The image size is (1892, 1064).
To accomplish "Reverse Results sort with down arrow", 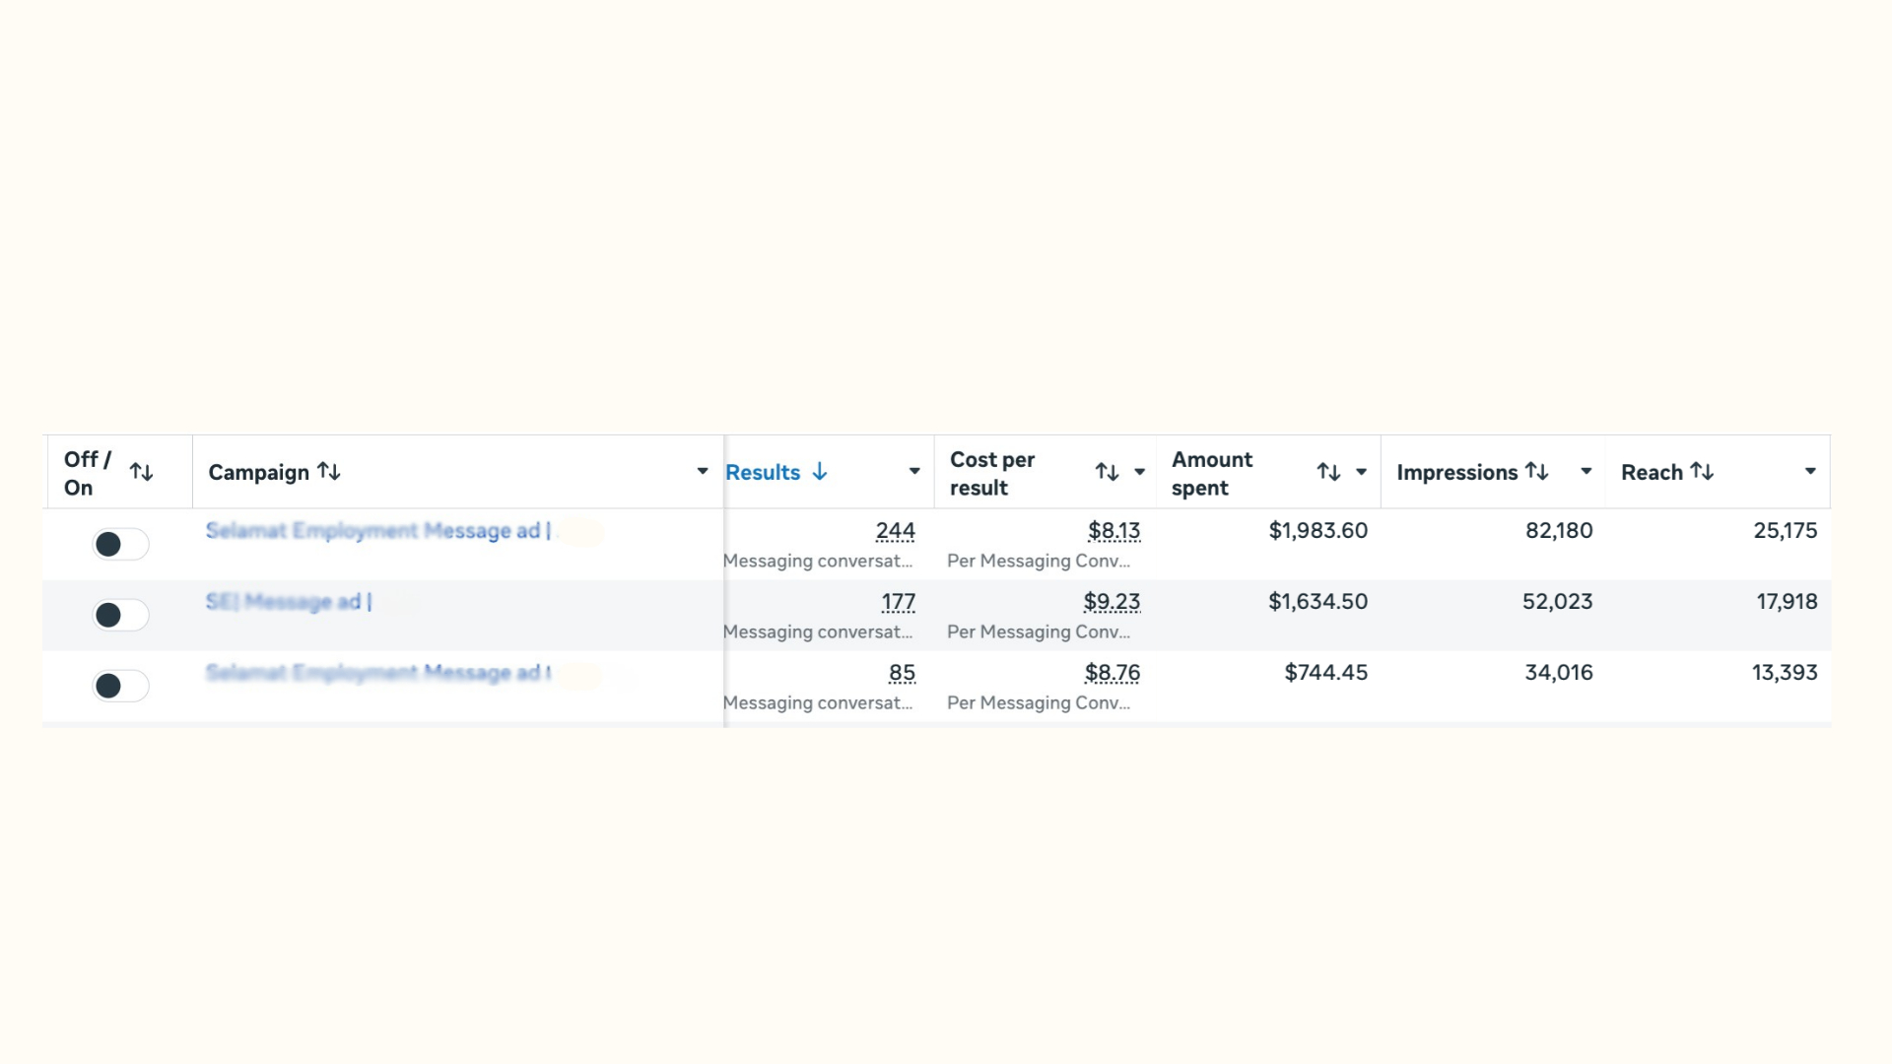I will (820, 472).
